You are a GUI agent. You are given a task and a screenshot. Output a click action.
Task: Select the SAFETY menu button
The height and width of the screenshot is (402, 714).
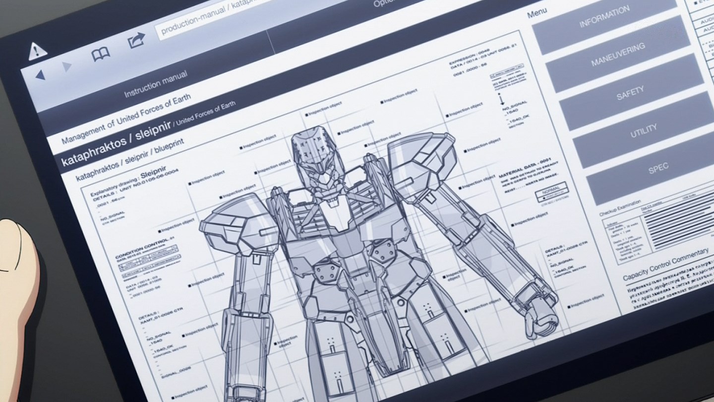pos(631,93)
